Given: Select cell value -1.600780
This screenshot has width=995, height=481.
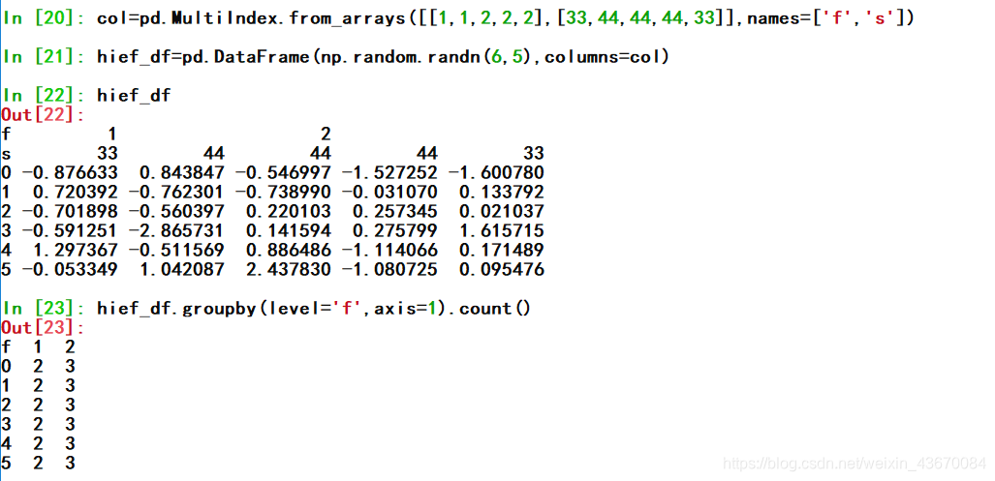Looking at the screenshot, I should [x=496, y=173].
